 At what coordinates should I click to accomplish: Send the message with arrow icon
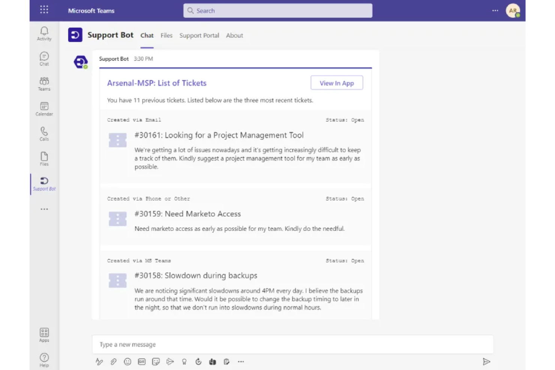486,362
